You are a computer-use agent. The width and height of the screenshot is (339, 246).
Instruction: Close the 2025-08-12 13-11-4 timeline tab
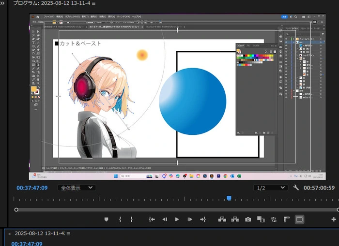(10, 234)
